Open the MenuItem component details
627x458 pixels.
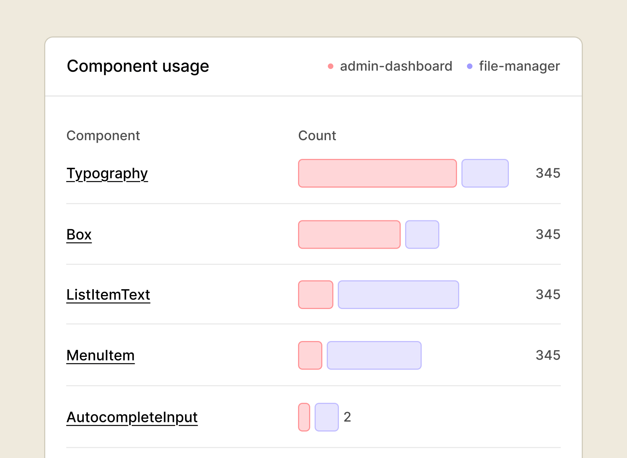[x=100, y=355]
